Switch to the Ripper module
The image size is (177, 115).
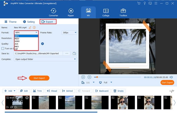tap(71, 12)
